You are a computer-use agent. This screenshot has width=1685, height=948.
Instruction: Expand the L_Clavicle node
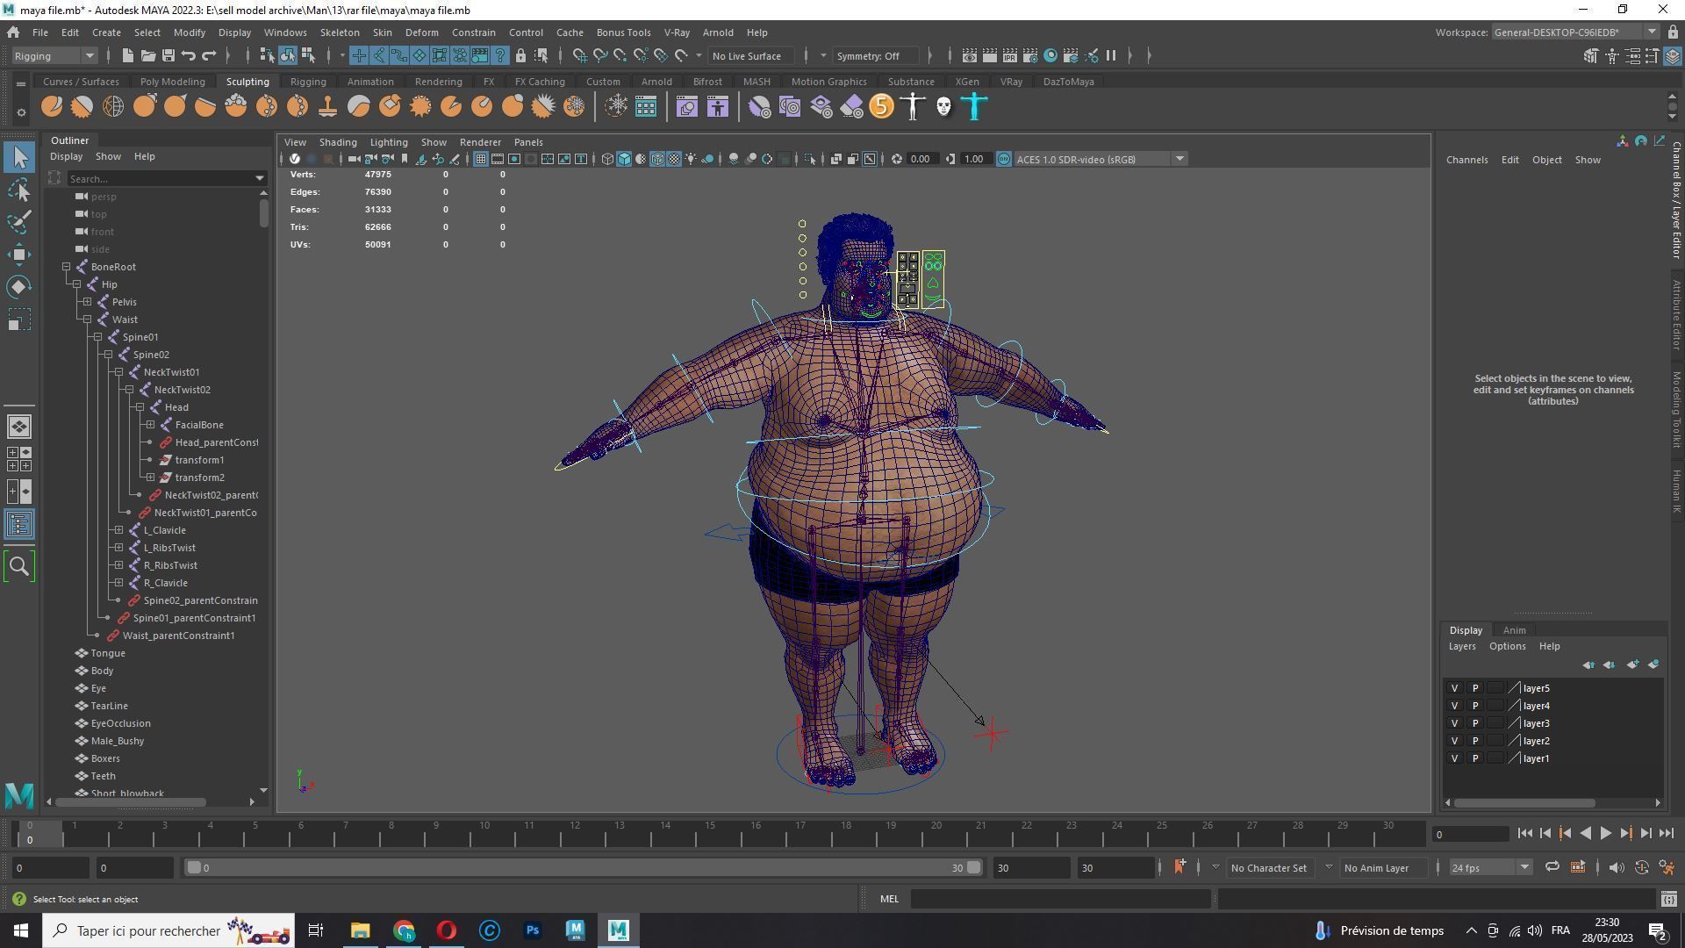[119, 530]
